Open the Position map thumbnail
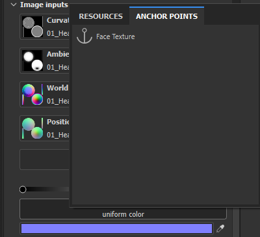Image resolution: width=260 pixels, height=237 pixels. click(x=32, y=128)
